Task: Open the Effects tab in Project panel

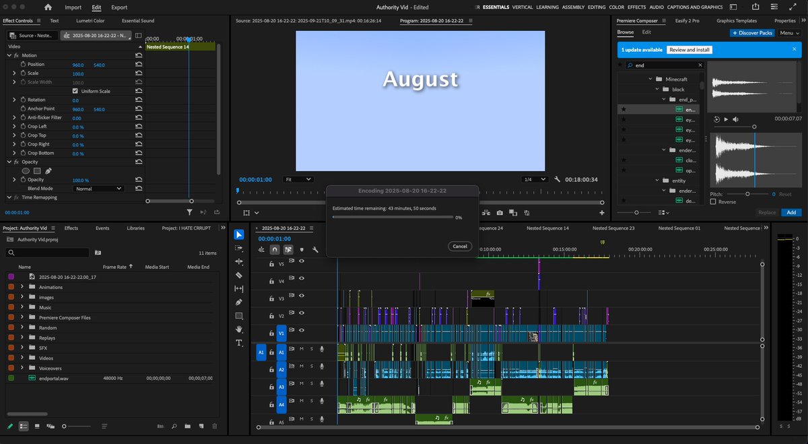Action: tap(71, 228)
